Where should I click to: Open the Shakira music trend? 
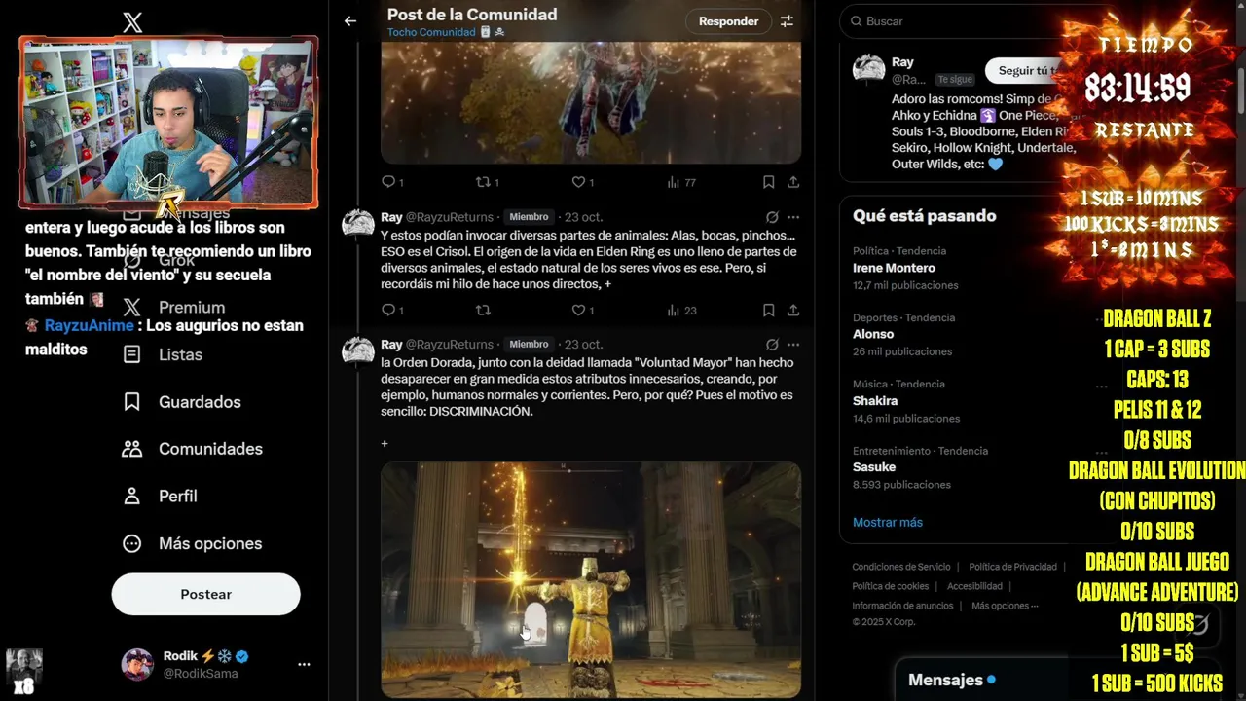tap(875, 401)
